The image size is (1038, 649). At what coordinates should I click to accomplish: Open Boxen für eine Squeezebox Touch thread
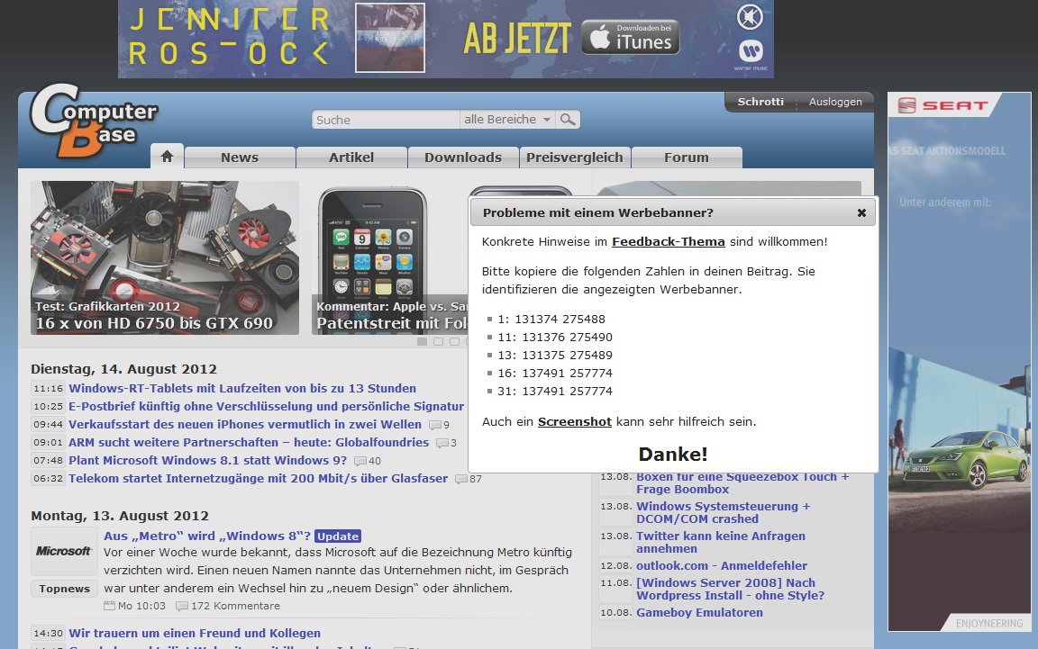[x=742, y=482]
